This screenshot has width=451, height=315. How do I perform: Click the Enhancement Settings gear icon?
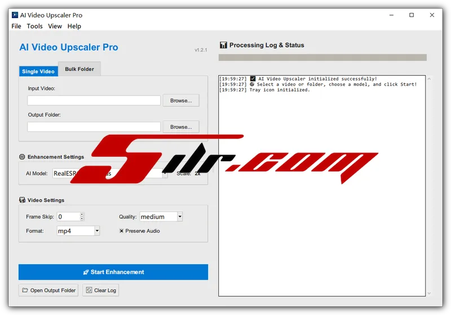point(22,157)
